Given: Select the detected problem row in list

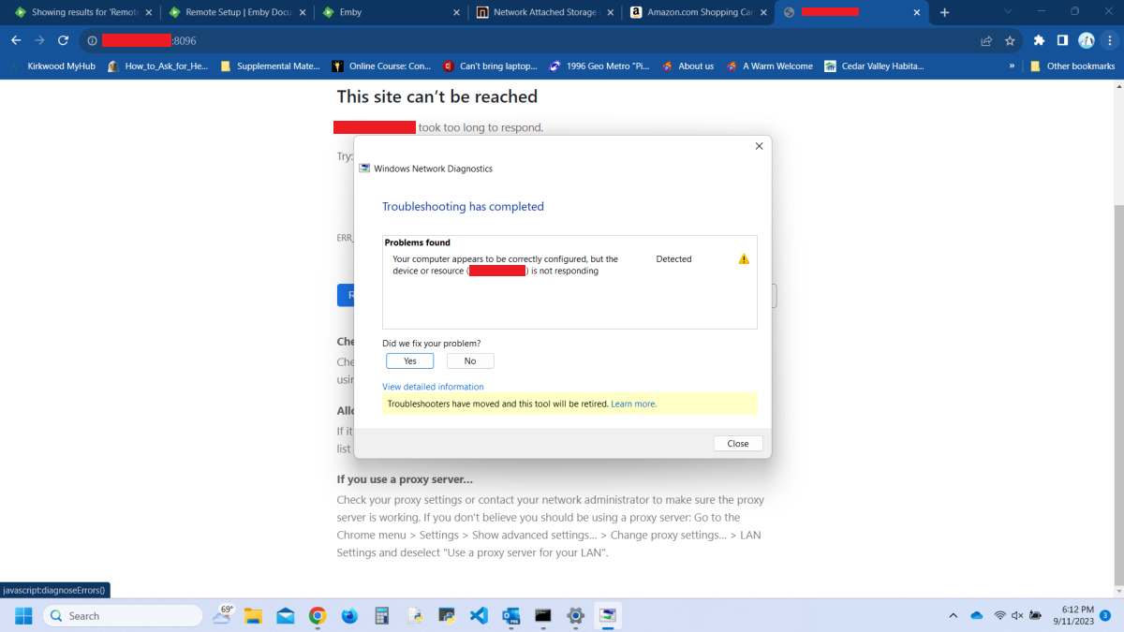Looking at the screenshot, I should point(569,265).
